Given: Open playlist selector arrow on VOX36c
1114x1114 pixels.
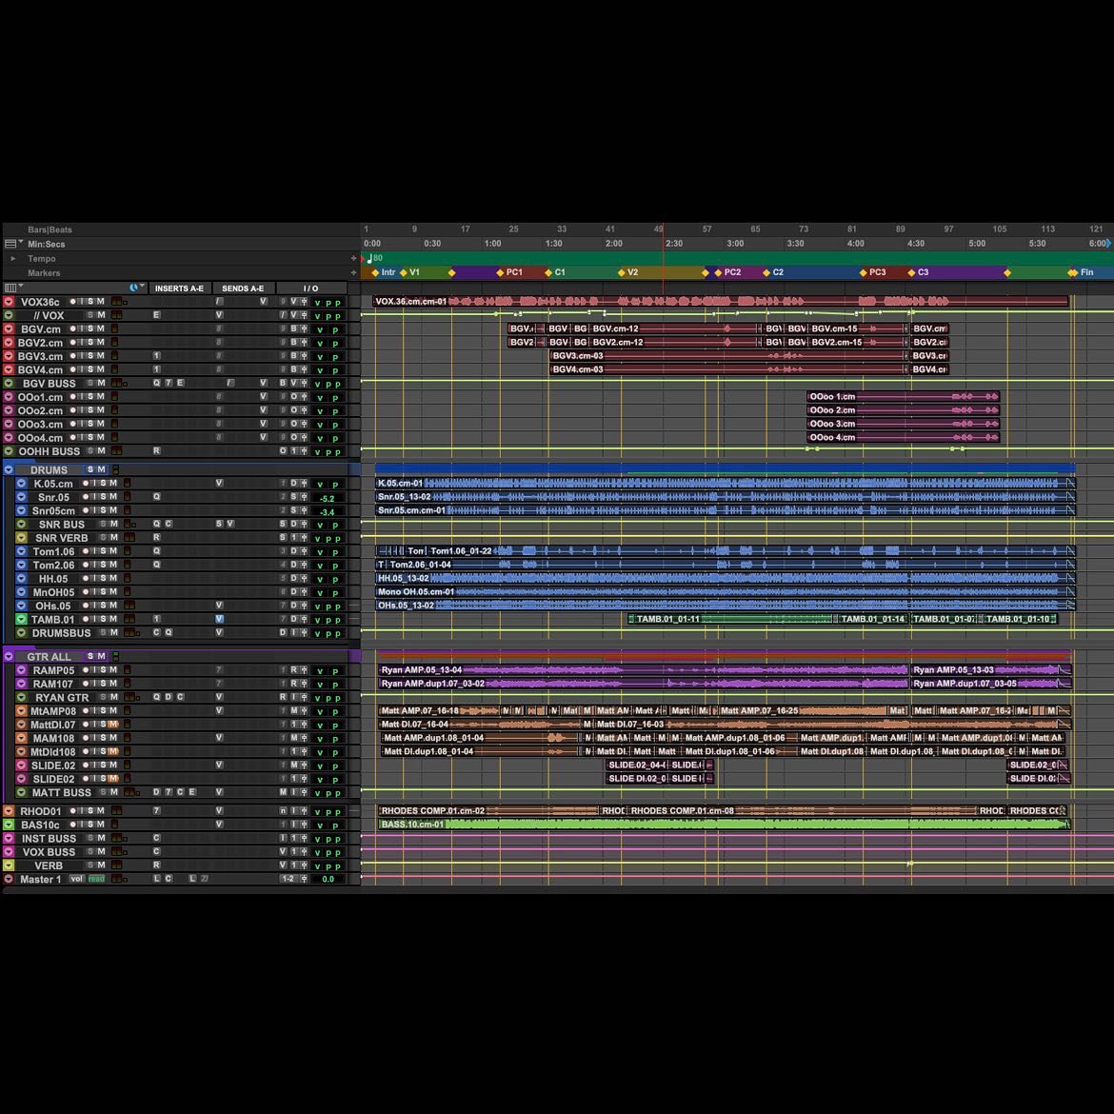Looking at the screenshot, I should tap(9, 301).
